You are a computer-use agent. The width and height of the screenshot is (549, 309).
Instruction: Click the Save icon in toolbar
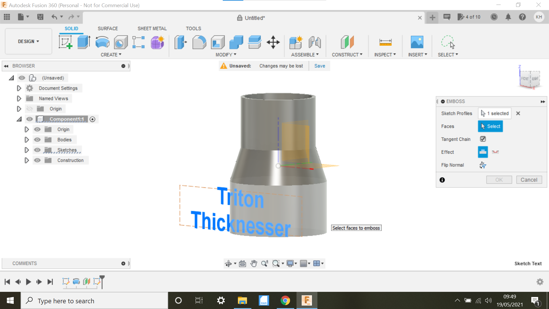(40, 17)
